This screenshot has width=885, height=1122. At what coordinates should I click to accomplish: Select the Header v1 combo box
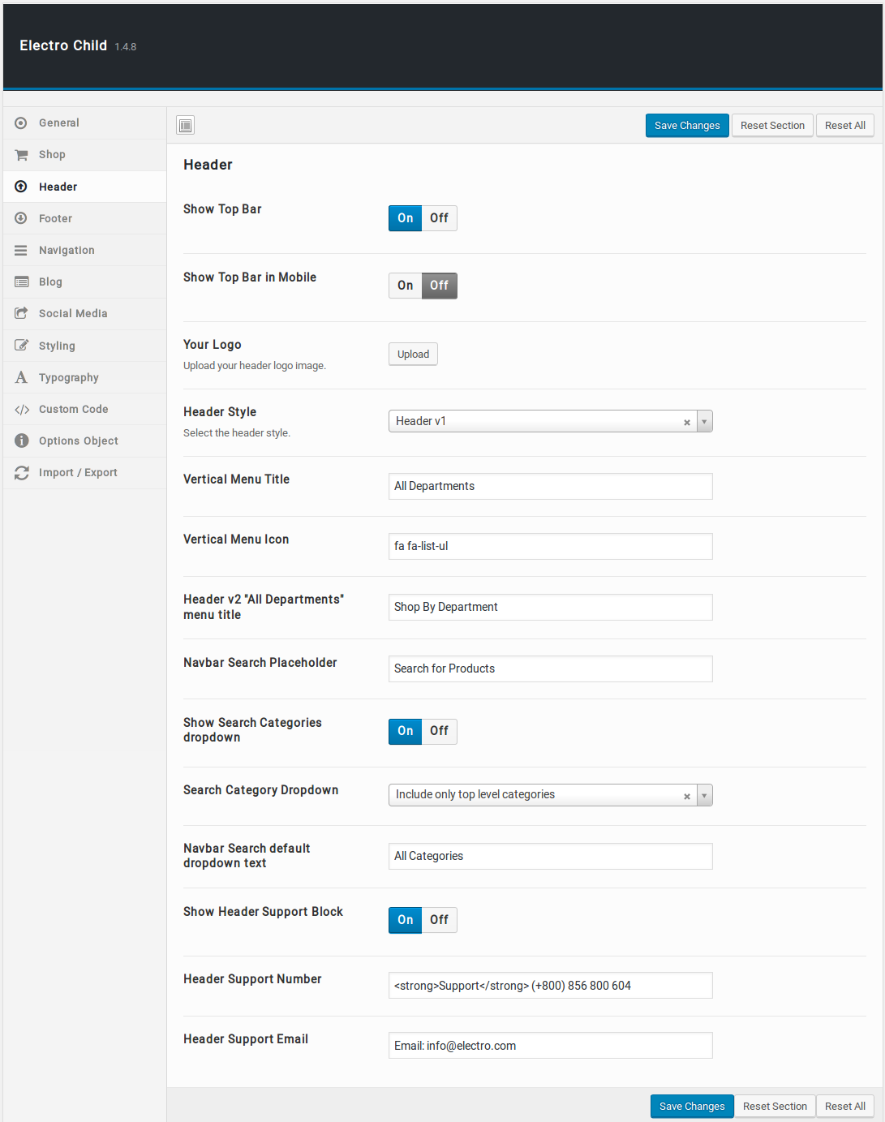pyautogui.click(x=550, y=421)
